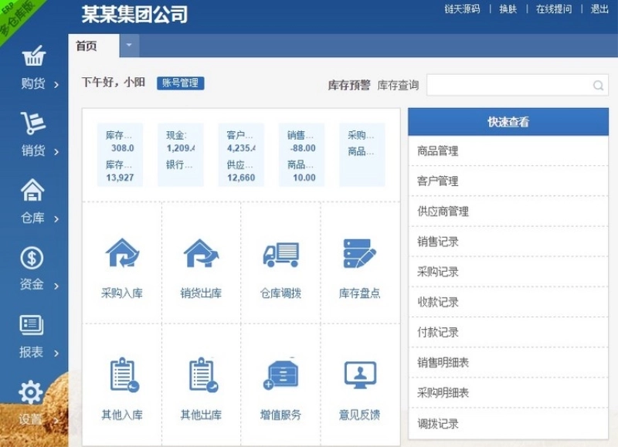This screenshot has height=447, width=618.
Task: Click the 库存盘点 inventory count icon
Action: tap(360, 254)
